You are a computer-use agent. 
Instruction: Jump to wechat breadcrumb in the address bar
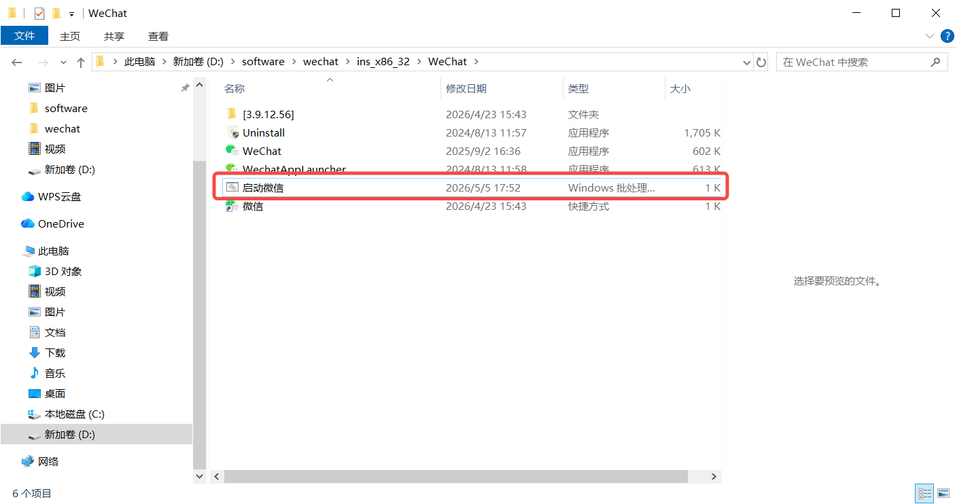[321, 62]
